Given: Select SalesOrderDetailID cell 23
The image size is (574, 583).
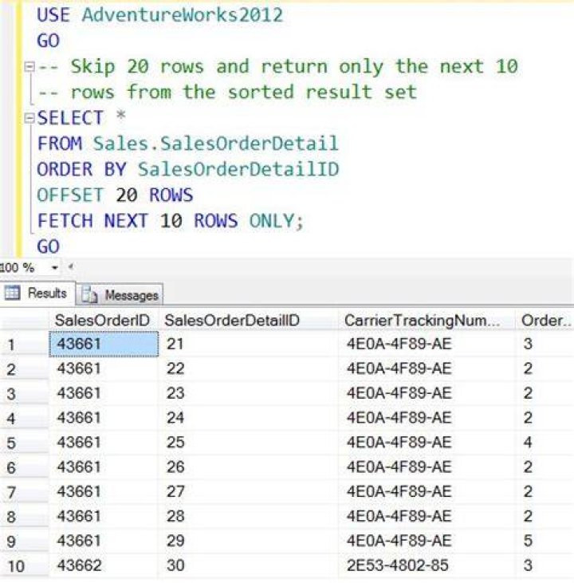Looking at the screenshot, I should (248, 393).
